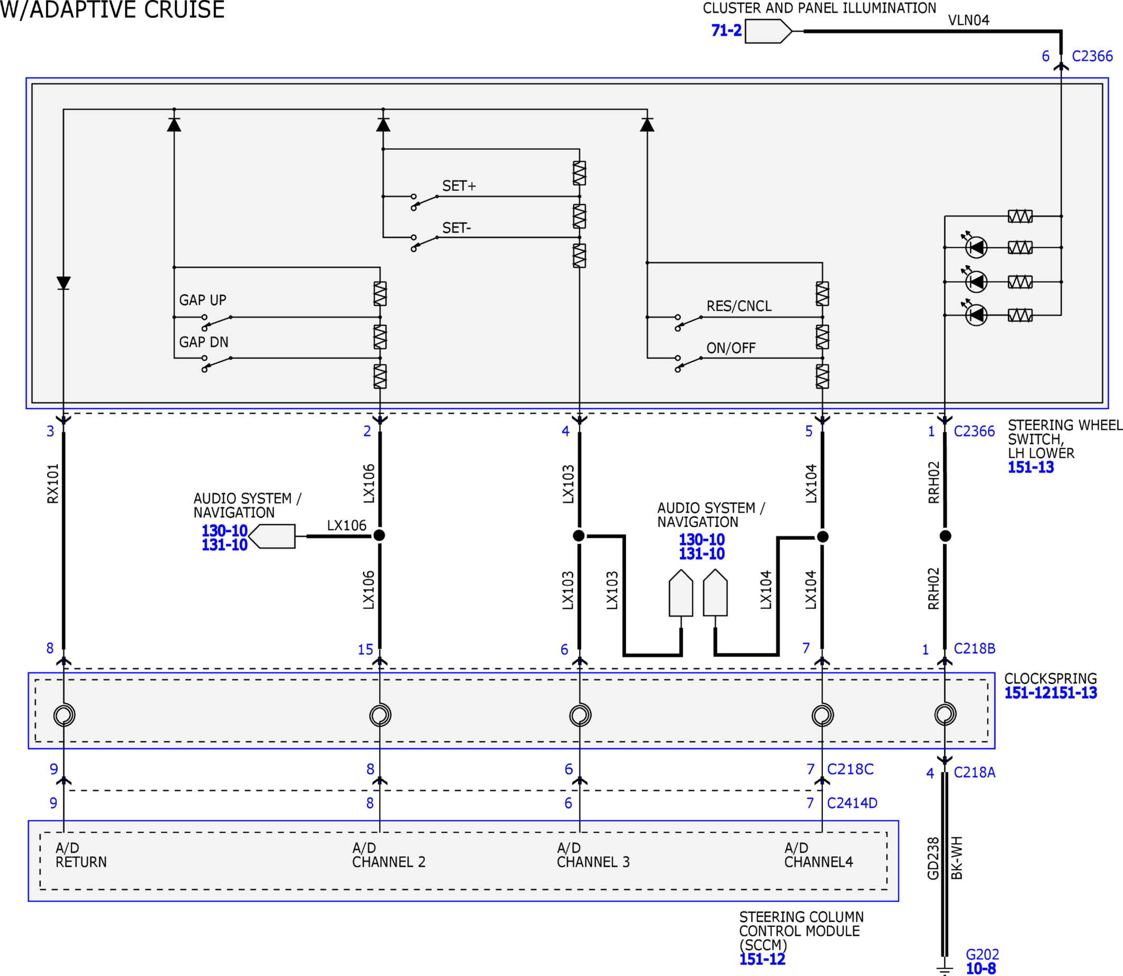Click the SET+ switch symbol
This screenshot has height=976, width=1123.
426,201
